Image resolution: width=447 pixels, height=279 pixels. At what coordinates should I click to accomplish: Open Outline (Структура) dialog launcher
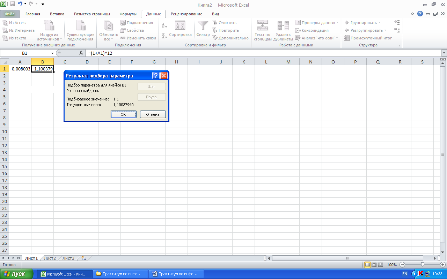[399, 45]
